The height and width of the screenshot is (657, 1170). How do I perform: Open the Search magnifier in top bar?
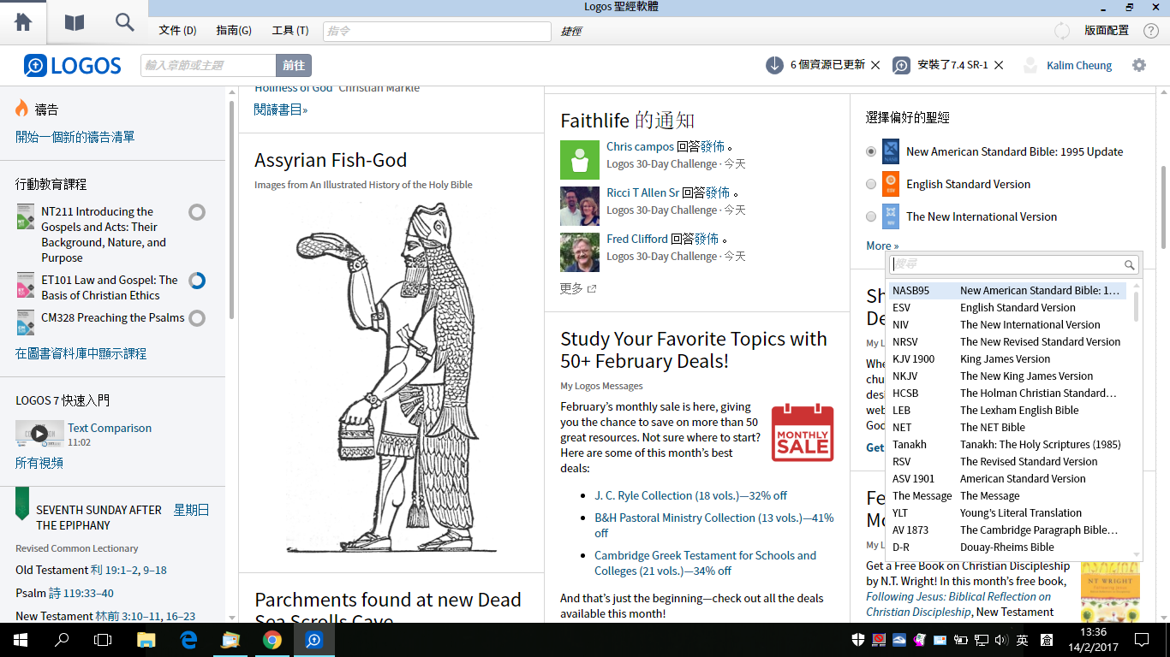pyautogui.click(x=125, y=22)
